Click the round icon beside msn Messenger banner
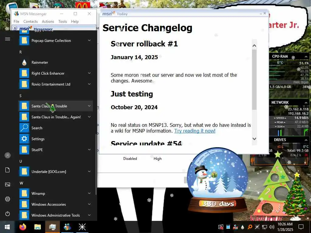This screenshot has width=311, height=233. (x=15, y=28)
